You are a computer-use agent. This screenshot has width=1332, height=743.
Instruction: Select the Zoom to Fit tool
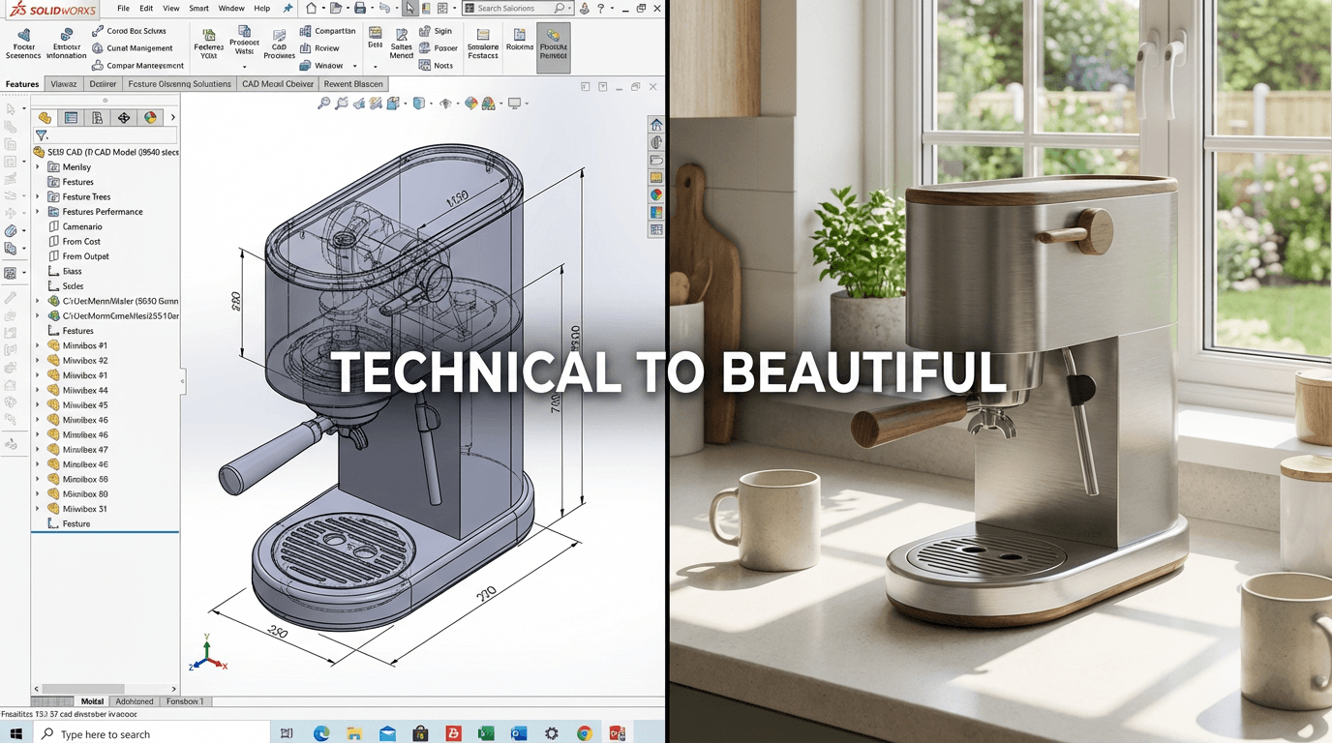coord(323,103)
